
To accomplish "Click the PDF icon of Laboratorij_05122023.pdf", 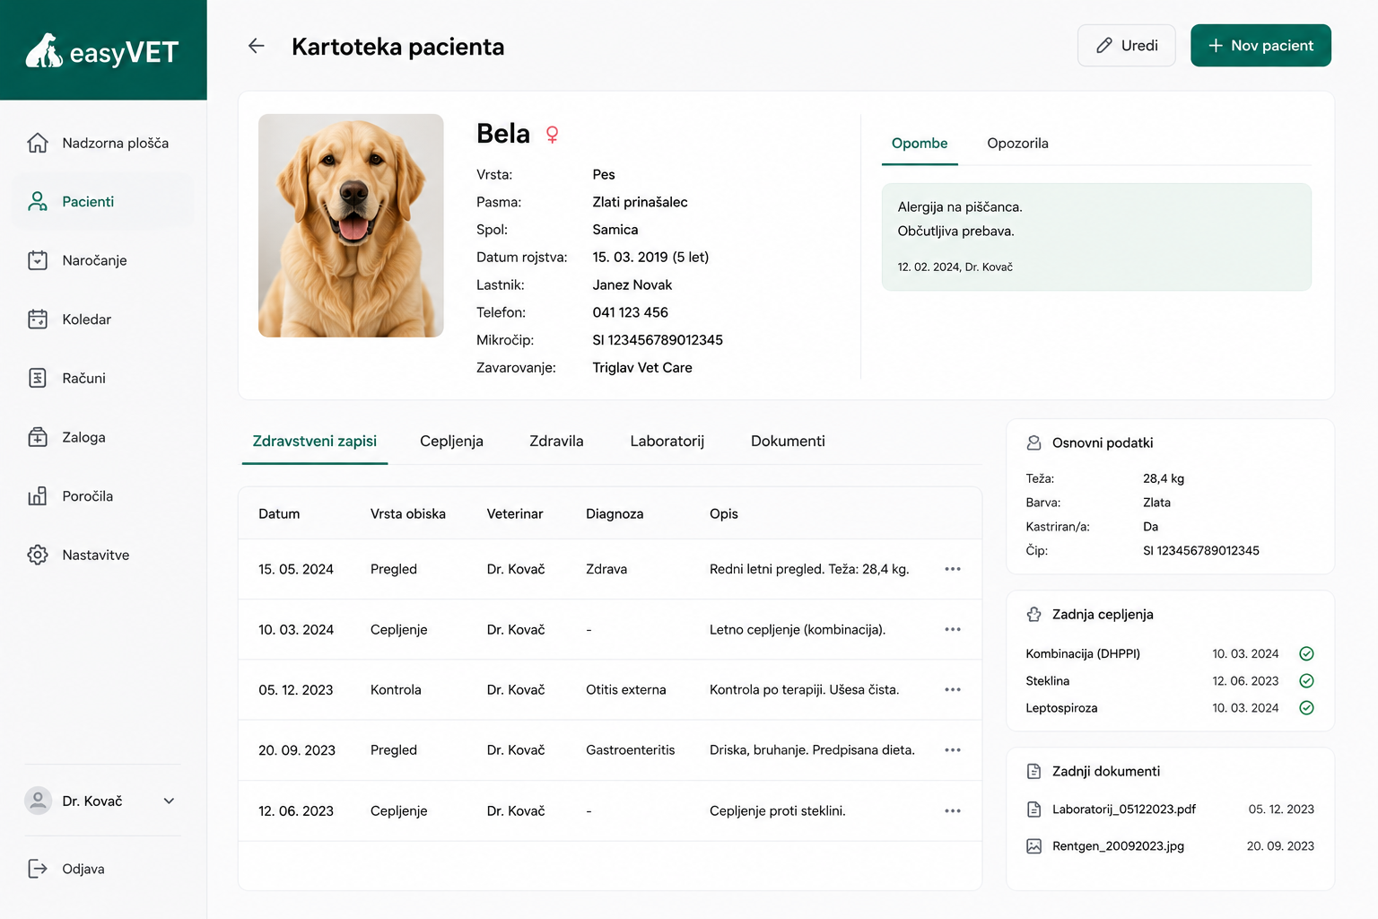I will [1033, 809].
